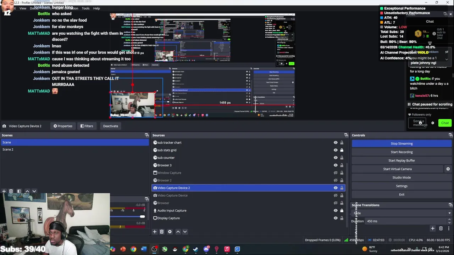
Task: Deactivate the Video Capture Device 2
Action: pyautogui.click(x=111, y=126)
